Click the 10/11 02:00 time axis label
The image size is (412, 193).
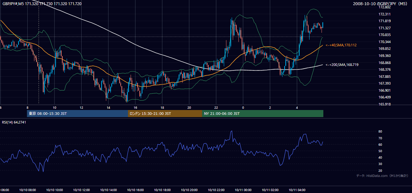coord(270,190)
